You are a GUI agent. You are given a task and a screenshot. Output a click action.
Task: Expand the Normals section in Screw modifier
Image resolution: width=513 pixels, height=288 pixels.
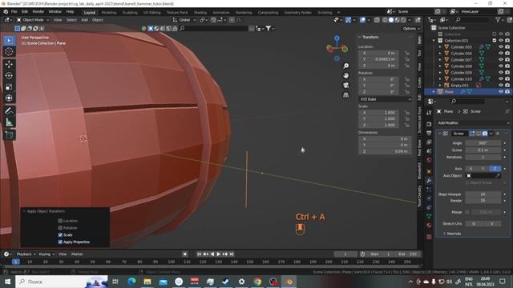pos(452,234)
